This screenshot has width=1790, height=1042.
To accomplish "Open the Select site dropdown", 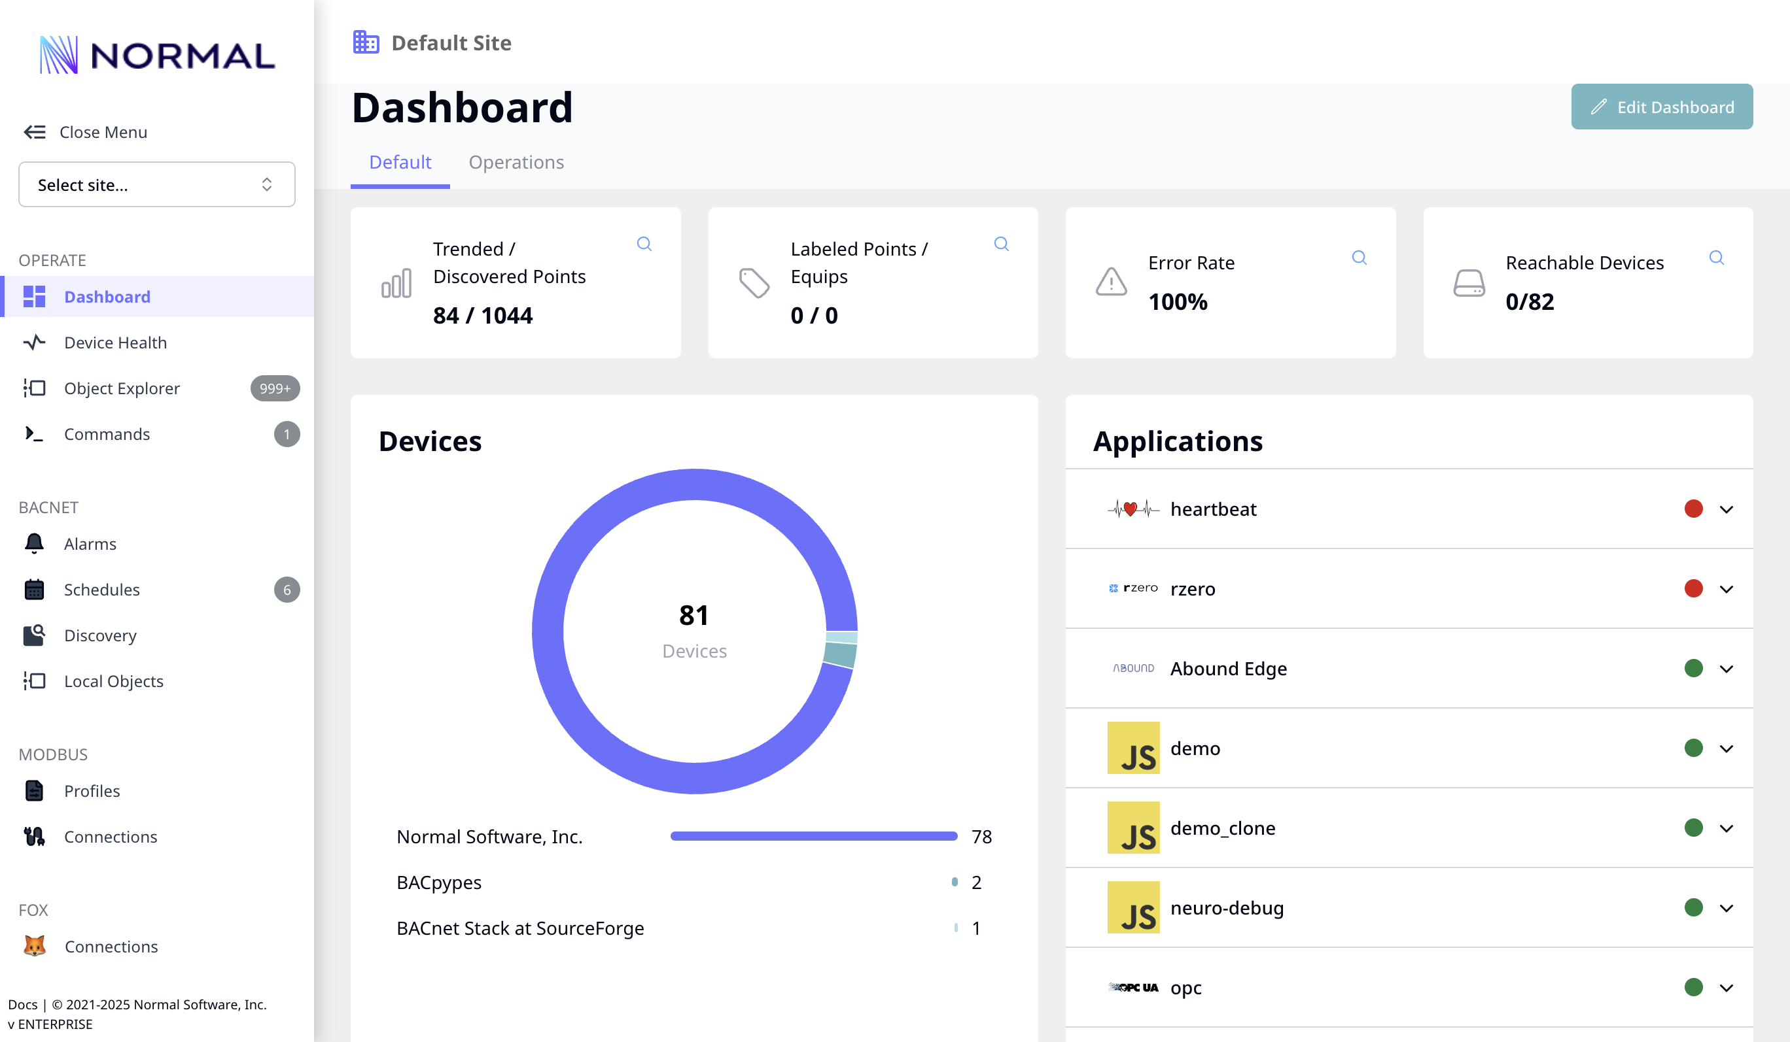I will click(x=156, y=184).
